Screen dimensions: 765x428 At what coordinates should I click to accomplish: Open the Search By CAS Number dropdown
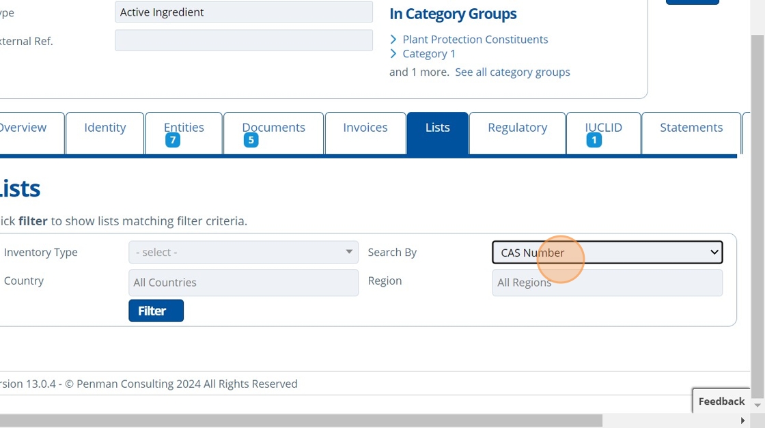(607, 253)
